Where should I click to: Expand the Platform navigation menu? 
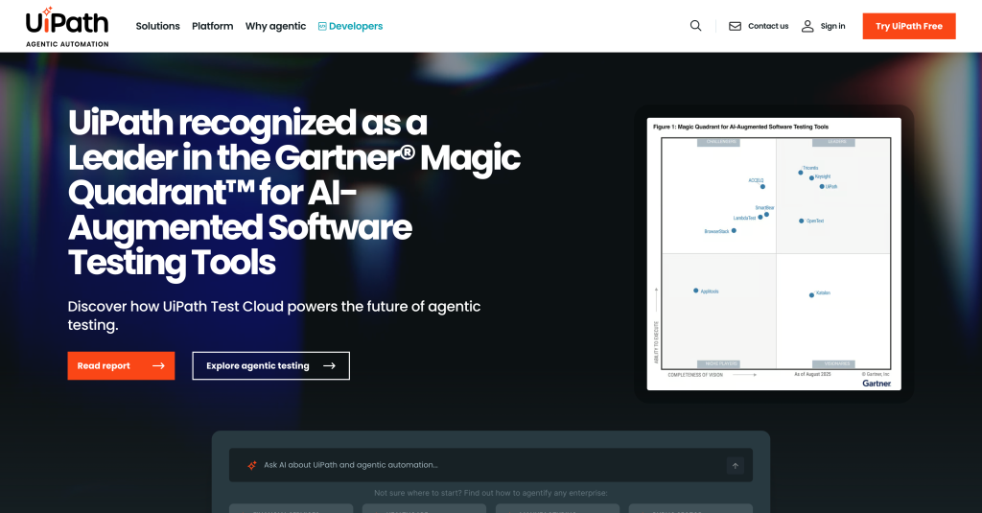point(212,26)
